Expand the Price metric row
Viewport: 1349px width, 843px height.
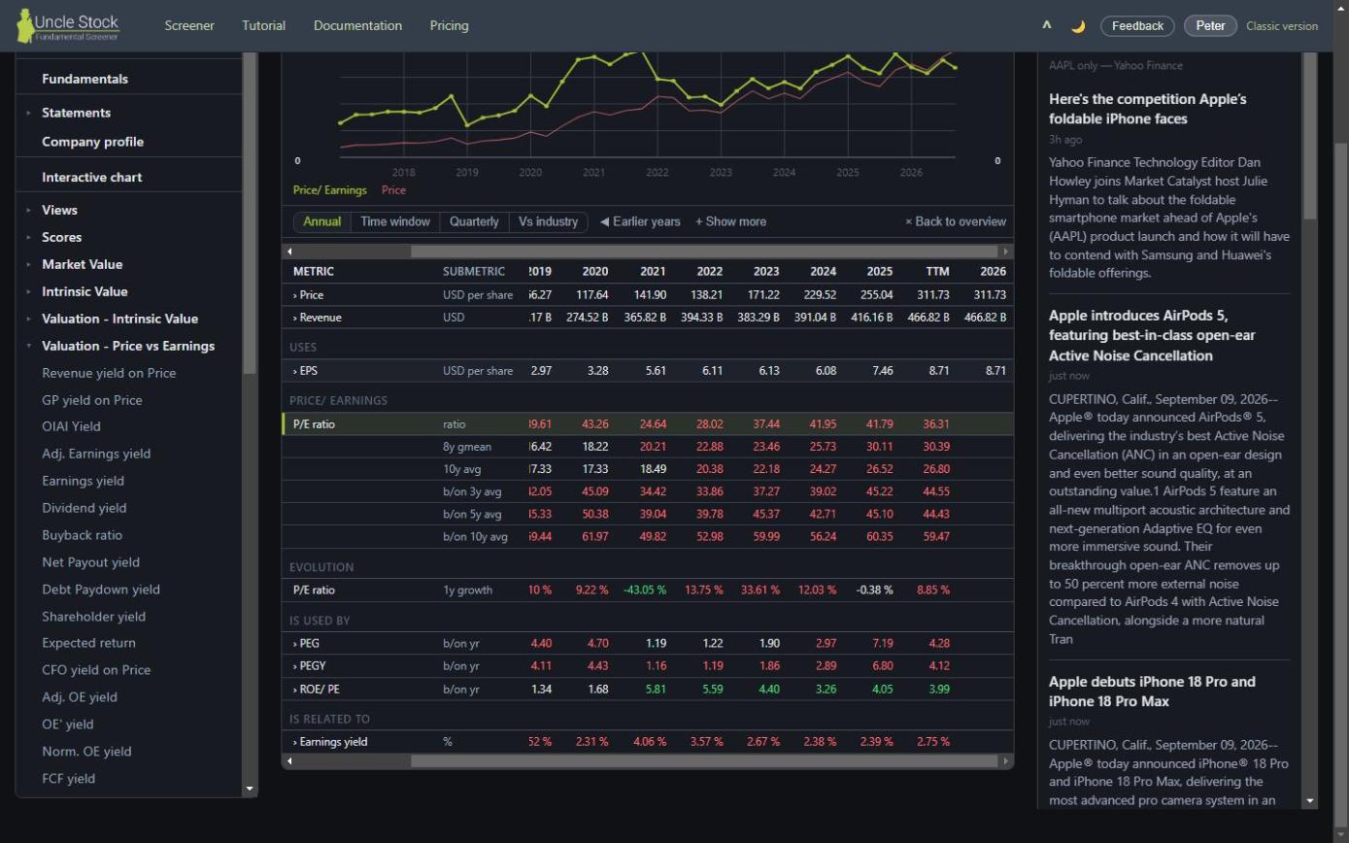(308, 295)
